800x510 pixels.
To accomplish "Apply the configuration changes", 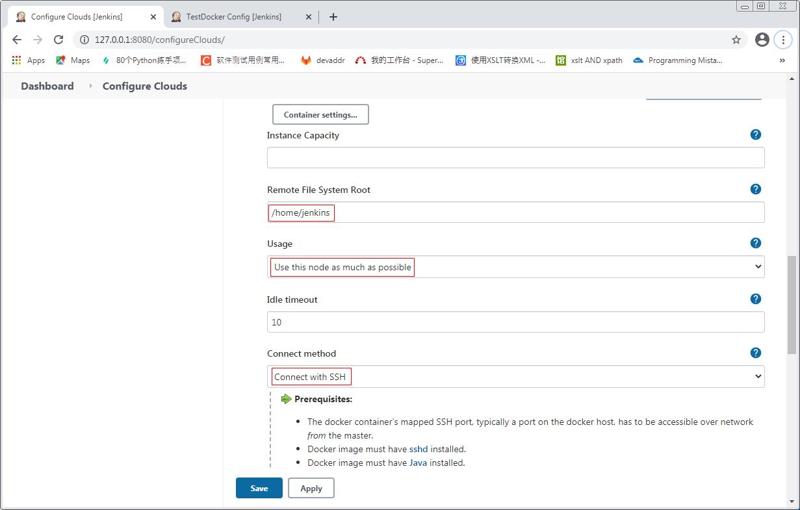I will [311, 488].
